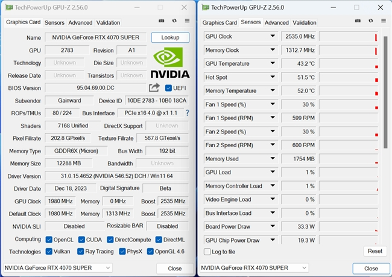Expand the GPU Clock sensor dropdown
Image resolution: width=392 pixels, height=277 pixels.
pos(273,36)
